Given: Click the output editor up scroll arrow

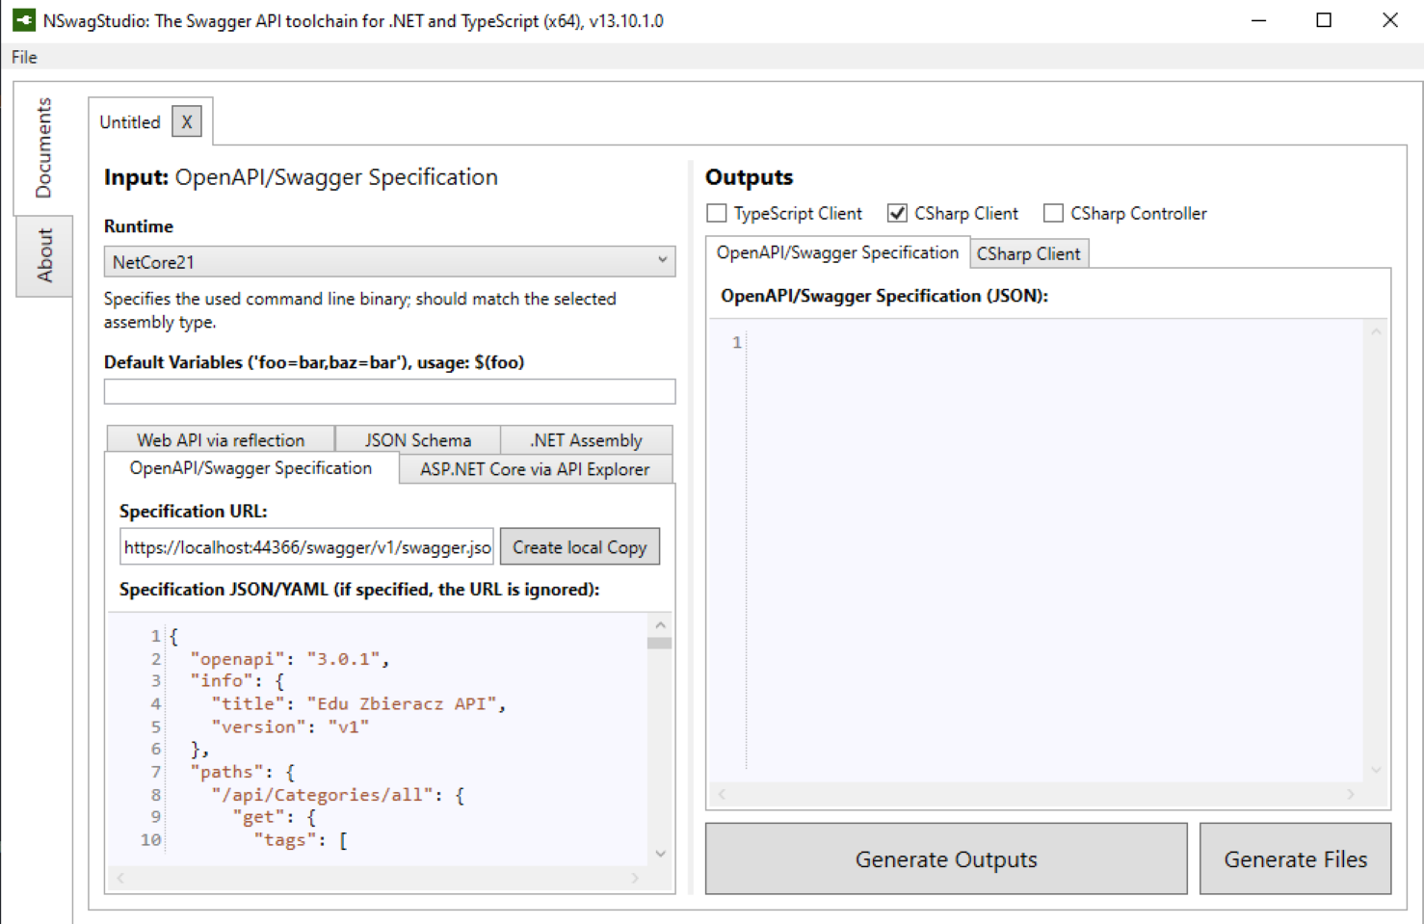Looking at the screenshot, I should (1376, 332).
